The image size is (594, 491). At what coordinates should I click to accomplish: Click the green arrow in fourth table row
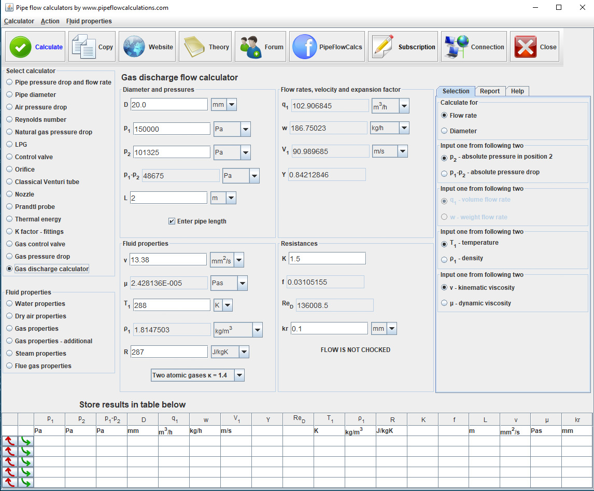(x=26, y=472)
